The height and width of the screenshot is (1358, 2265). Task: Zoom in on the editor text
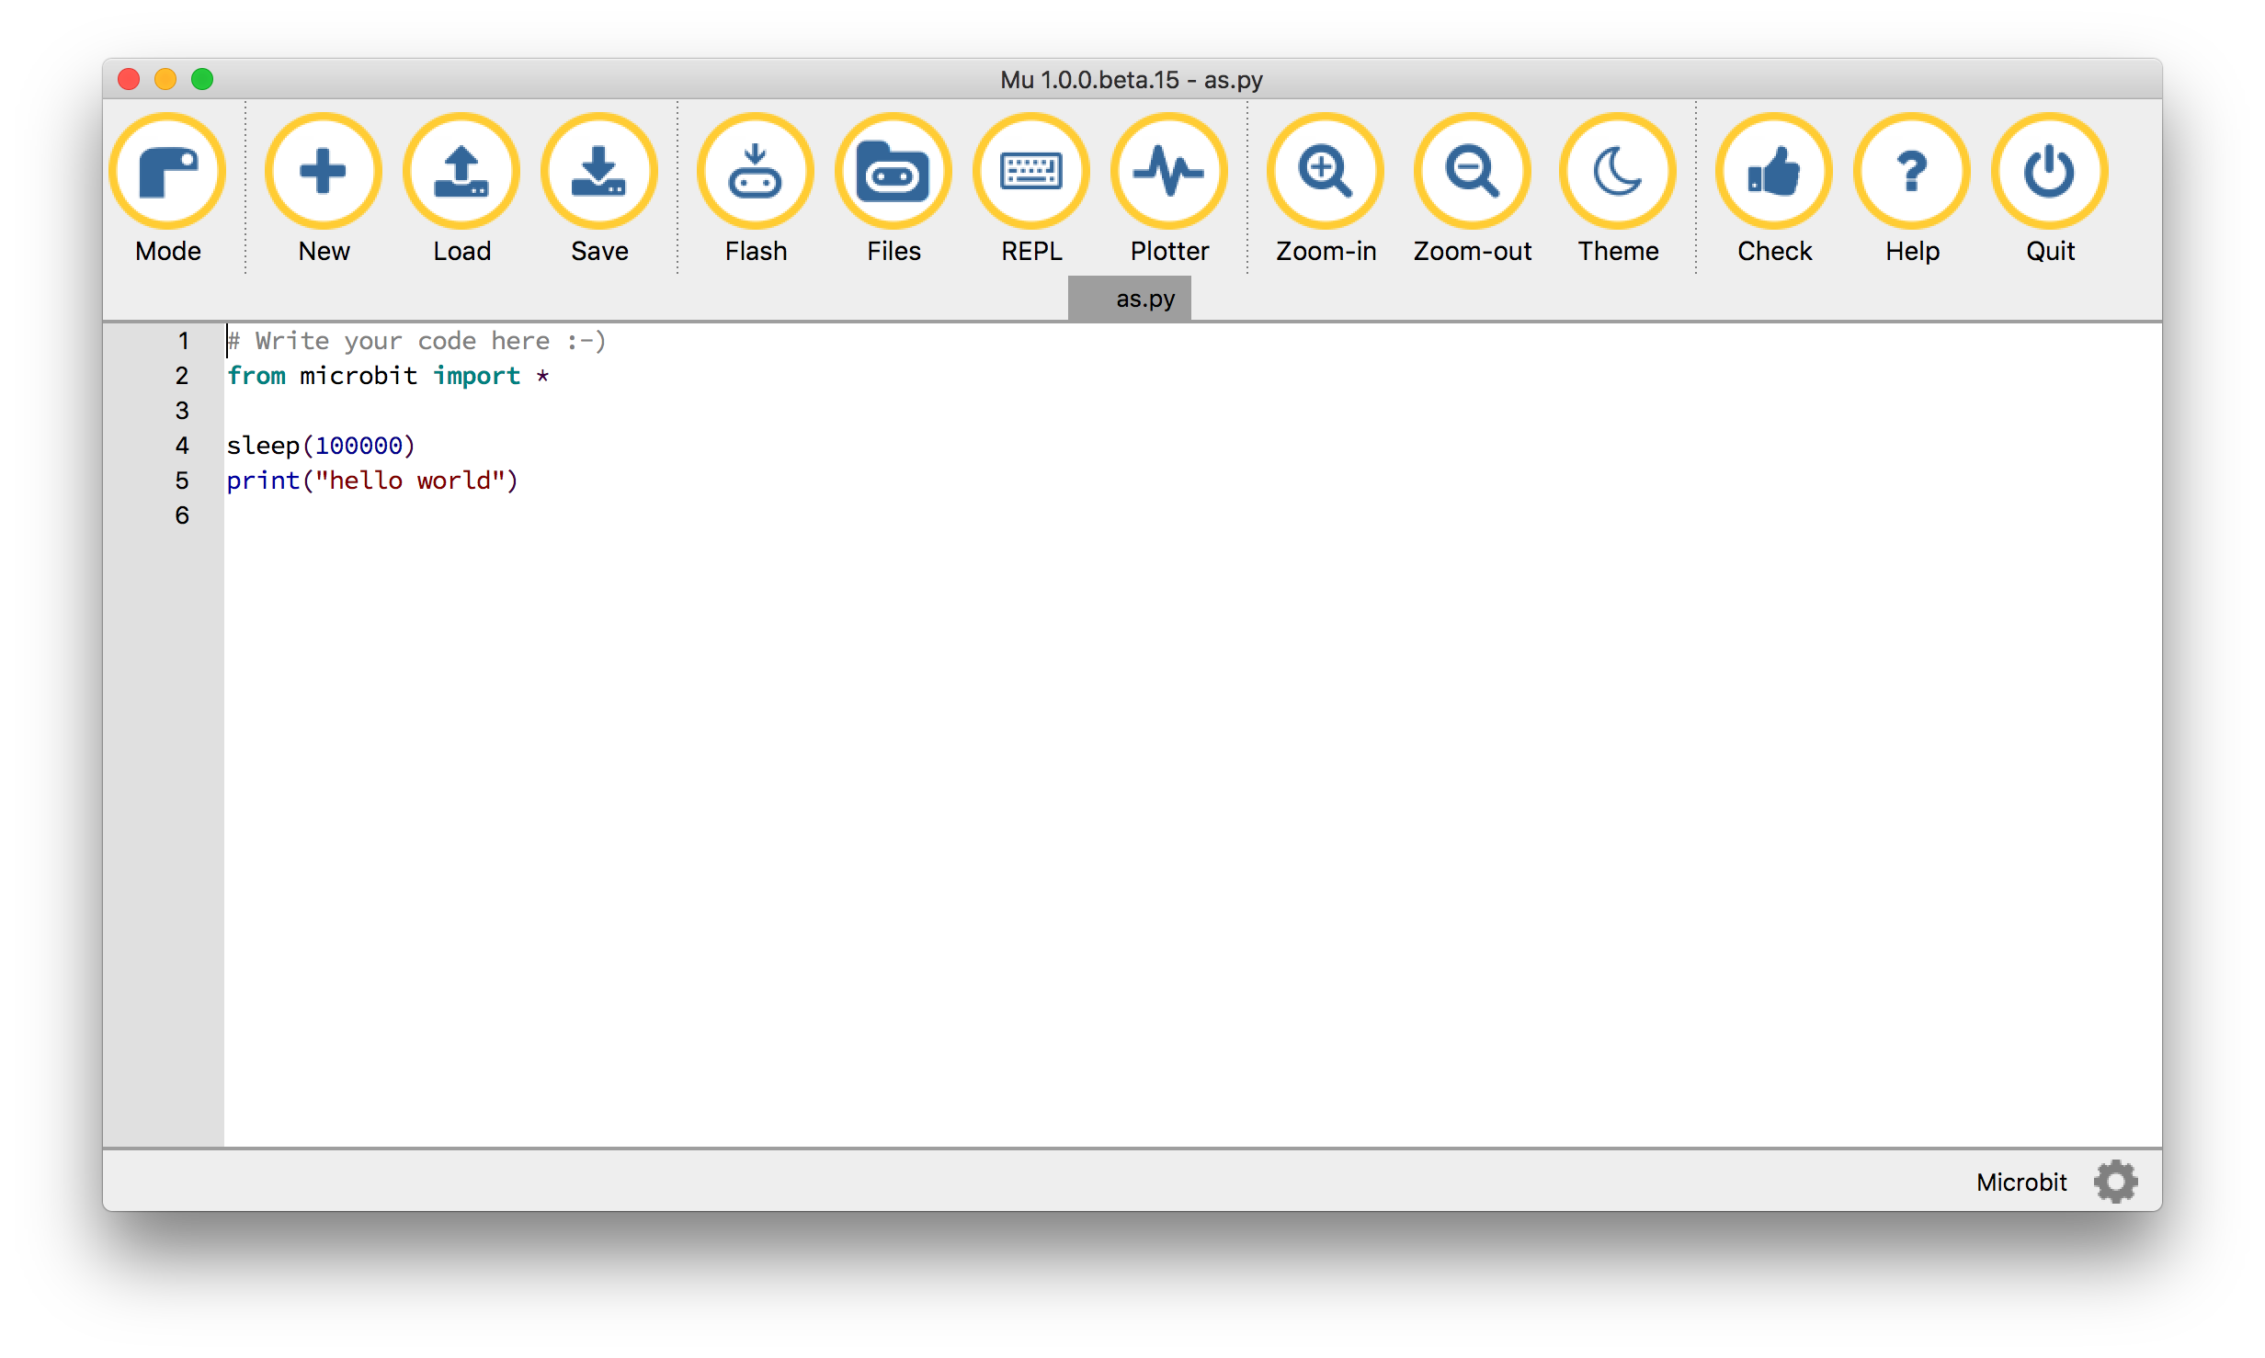pos(1326,172)
